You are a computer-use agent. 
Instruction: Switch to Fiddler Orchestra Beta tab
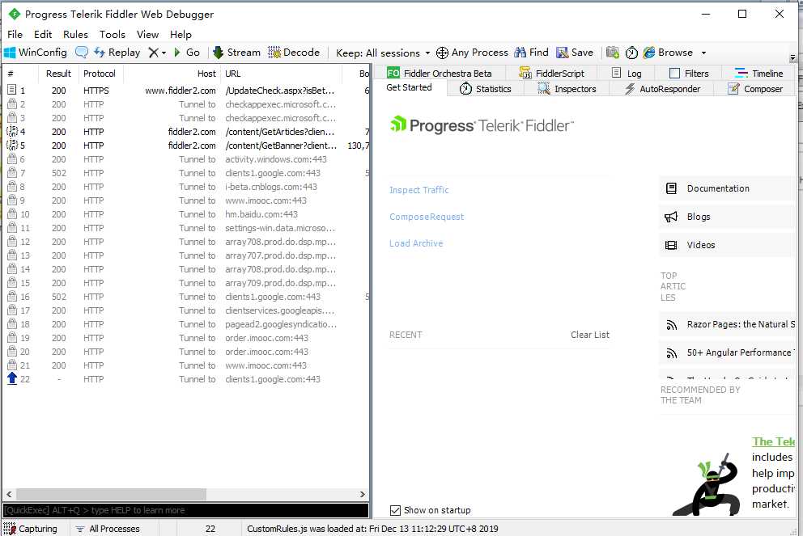pos(440,73)
